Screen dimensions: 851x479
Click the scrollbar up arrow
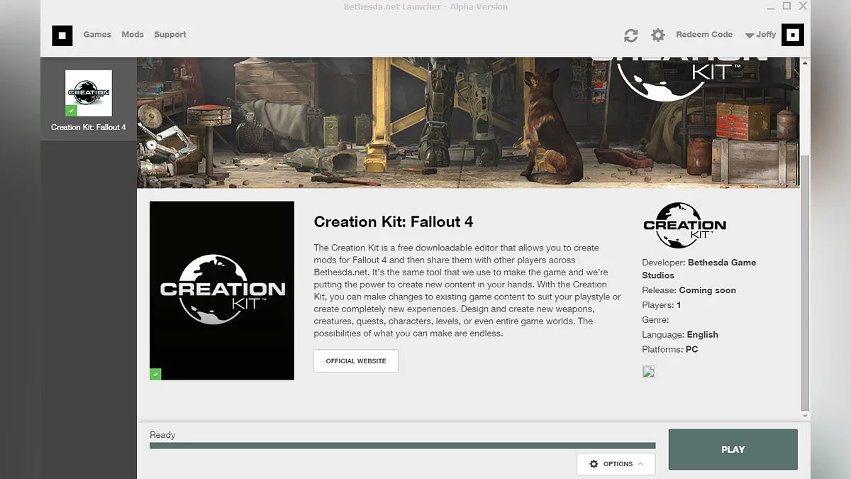tap(804, 64)
